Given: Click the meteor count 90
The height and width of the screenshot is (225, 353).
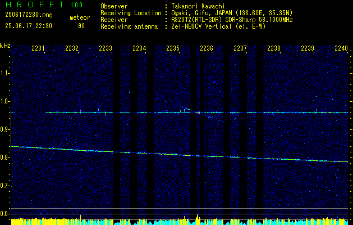Looking at the screenshot, I should (x=81, y=26).
